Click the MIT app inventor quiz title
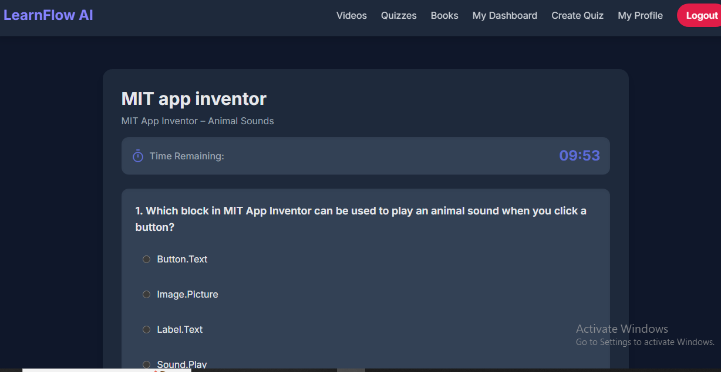721x372 pixels. pos(194,99)
